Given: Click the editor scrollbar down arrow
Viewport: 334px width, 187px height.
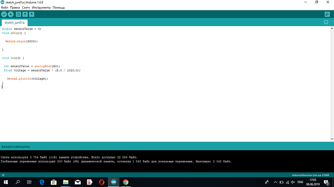Looking at the screenshot, I should tap(332, 139).
